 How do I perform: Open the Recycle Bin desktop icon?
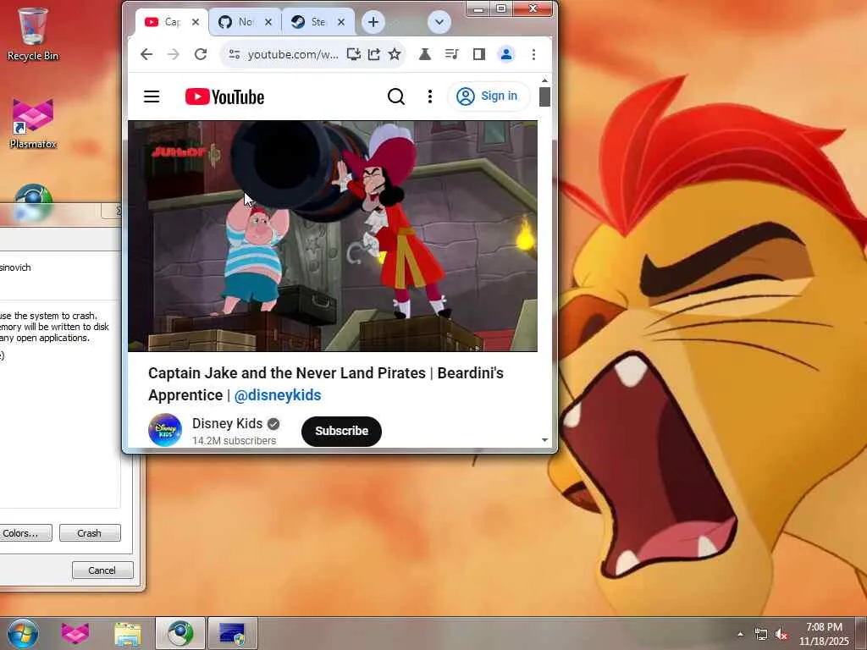click(33, 34)
